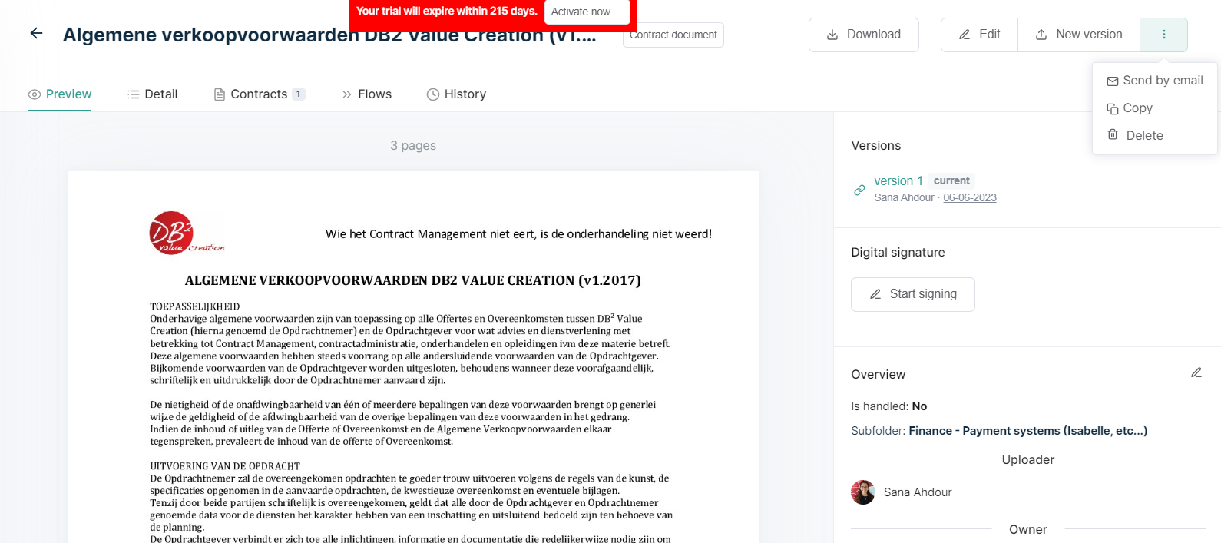Click the link icon beside version 1

tap(859, 190)
